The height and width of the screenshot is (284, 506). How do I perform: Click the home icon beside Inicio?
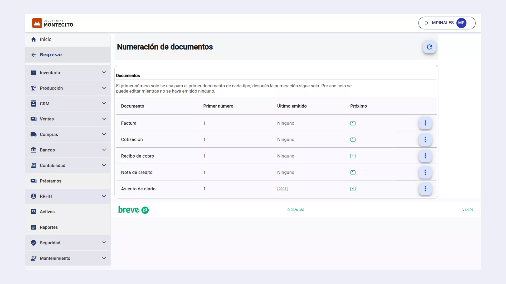click(33, 39)
